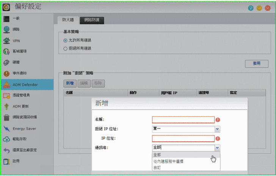Image resolution: width=276 pixels, height=176 pixels.
Task: Select the 拒絕所有連線 radio button
Action: tap(65, 49)
